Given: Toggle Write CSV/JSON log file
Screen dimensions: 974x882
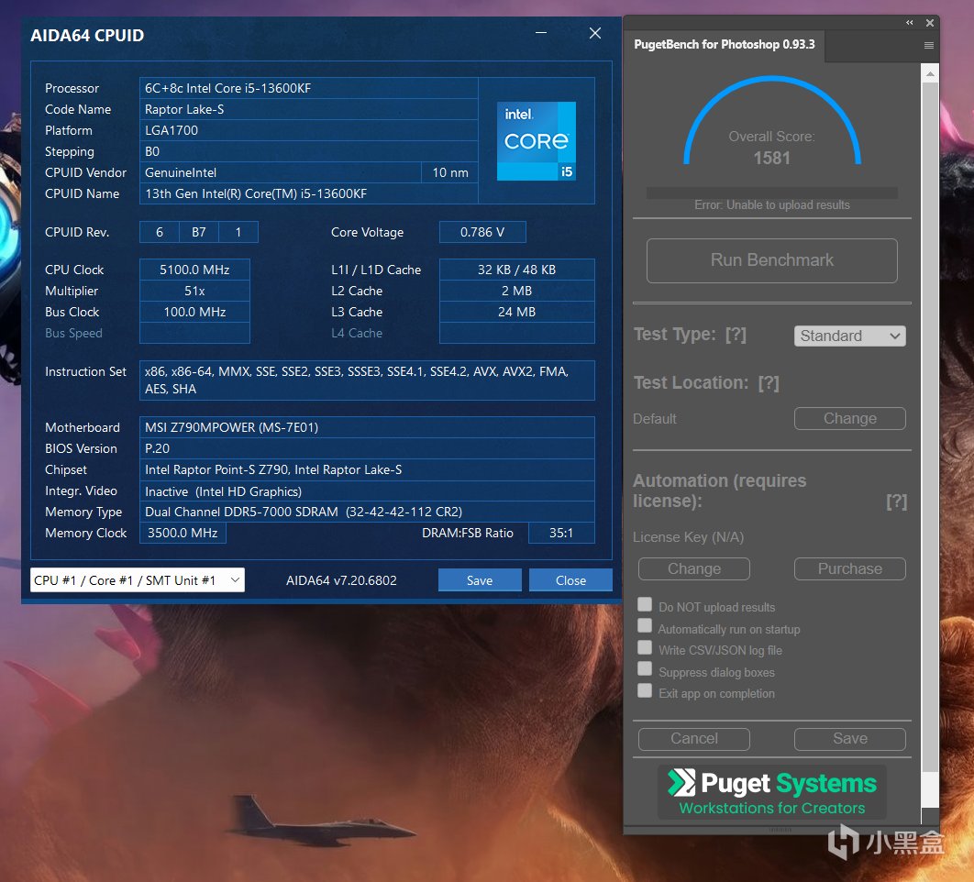Looking at the screenshot, I should 645,648.
